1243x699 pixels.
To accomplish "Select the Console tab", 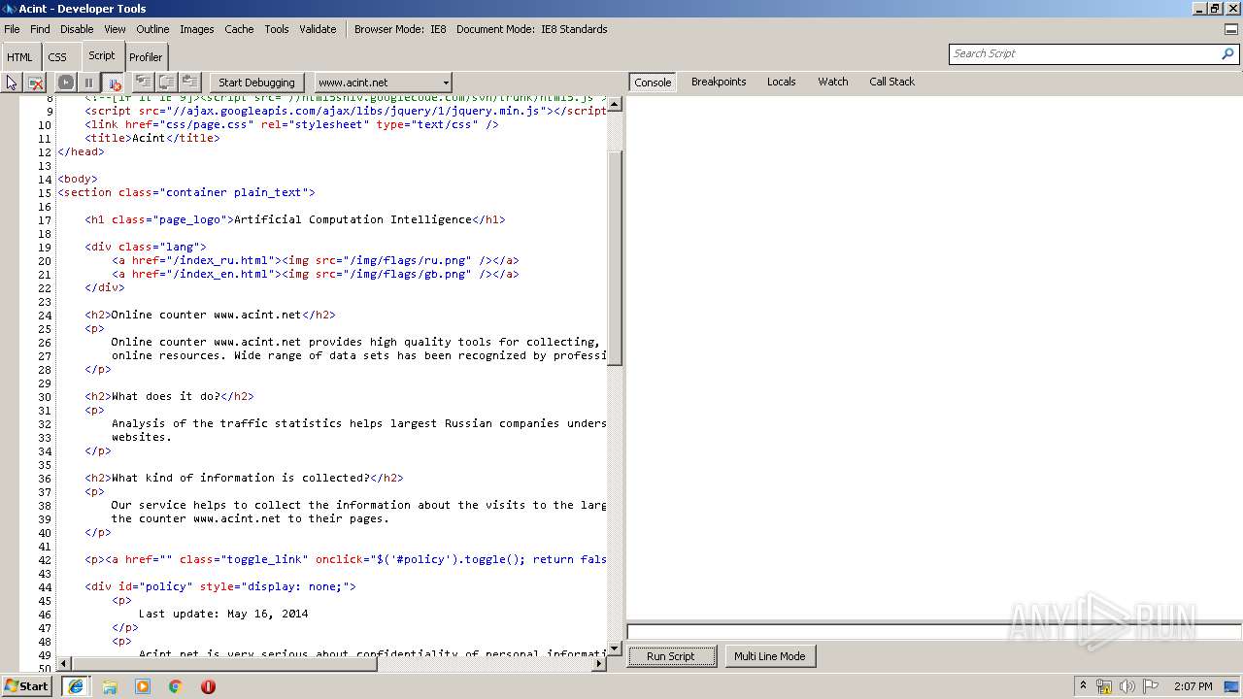I will [x=653, y=83].
